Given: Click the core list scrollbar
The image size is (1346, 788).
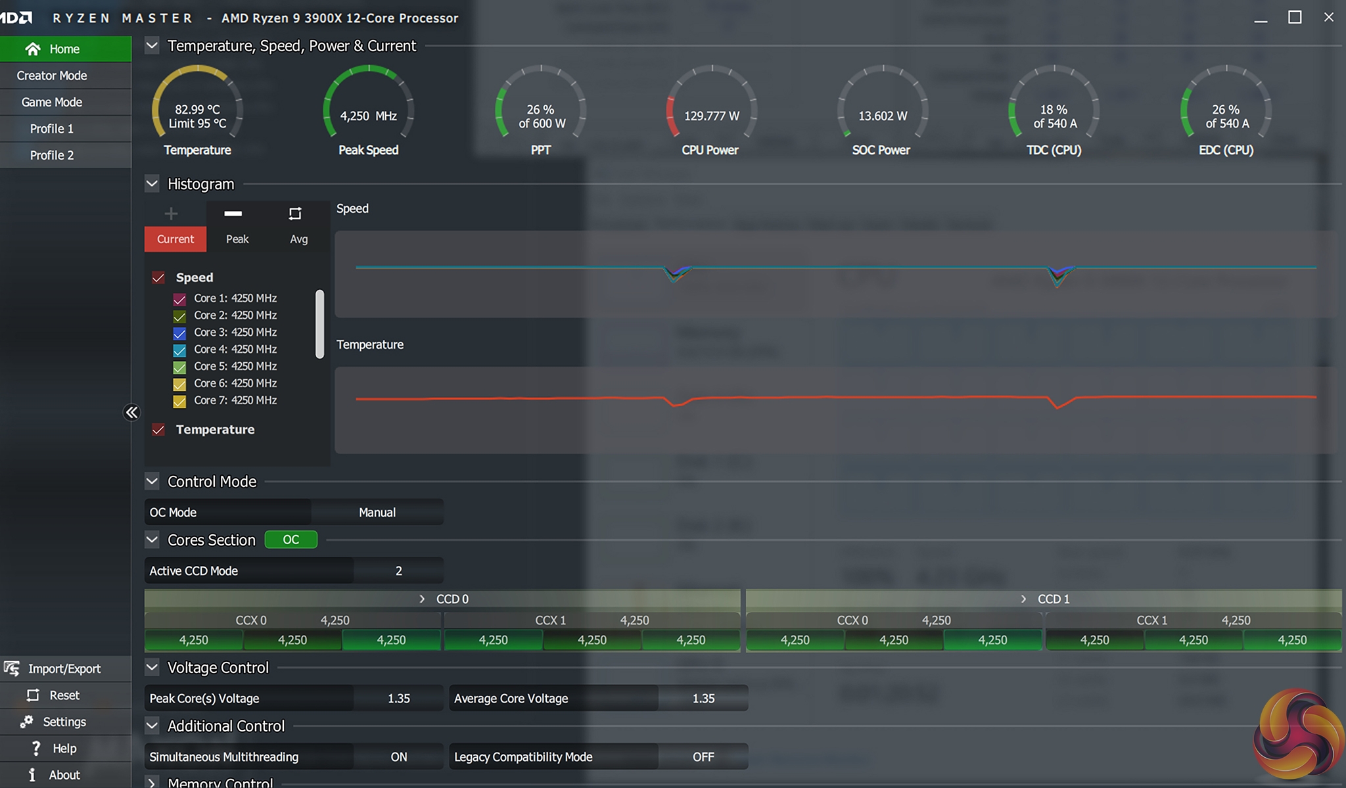Looking at the screenshot, I should click(320, 324).
